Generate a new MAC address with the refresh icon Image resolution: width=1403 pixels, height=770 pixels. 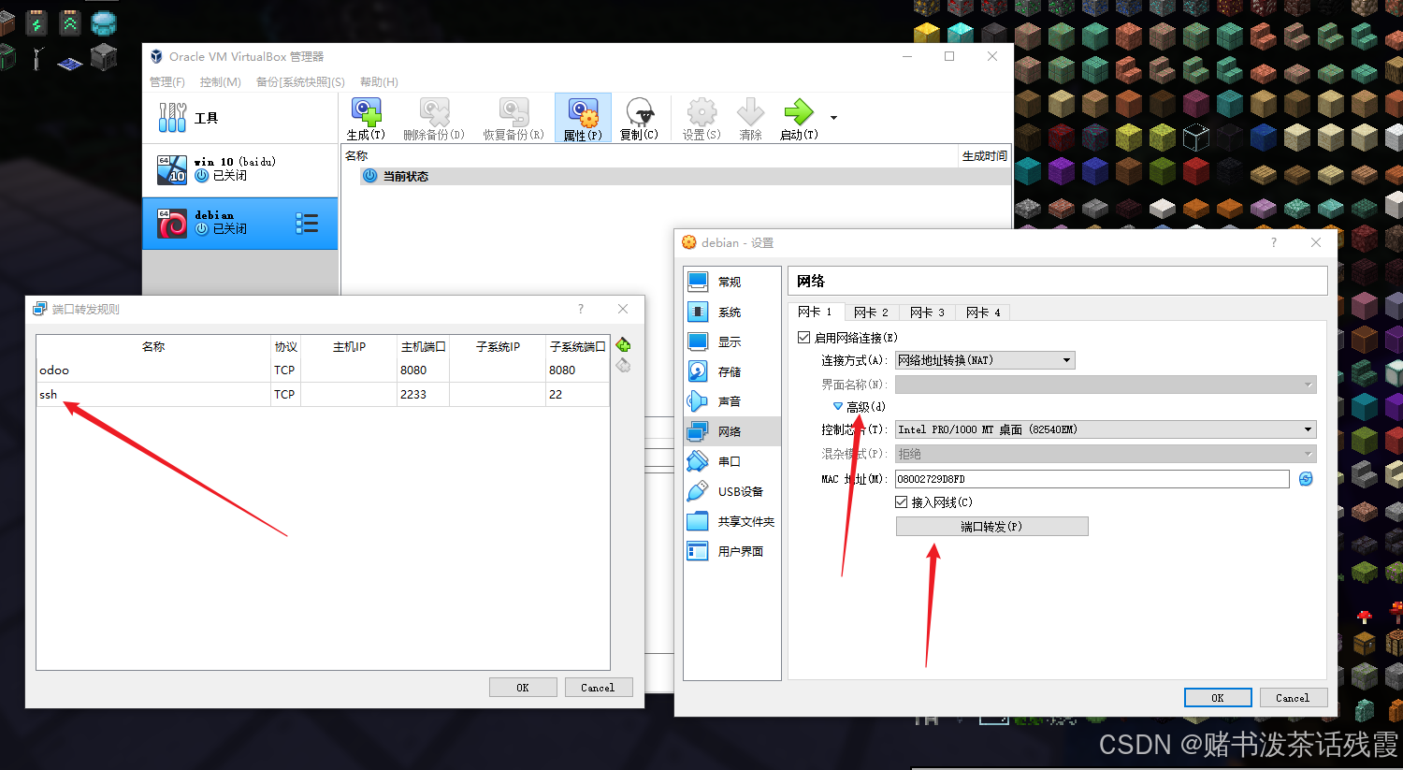pyautogui.click(x=1306, y=479)
